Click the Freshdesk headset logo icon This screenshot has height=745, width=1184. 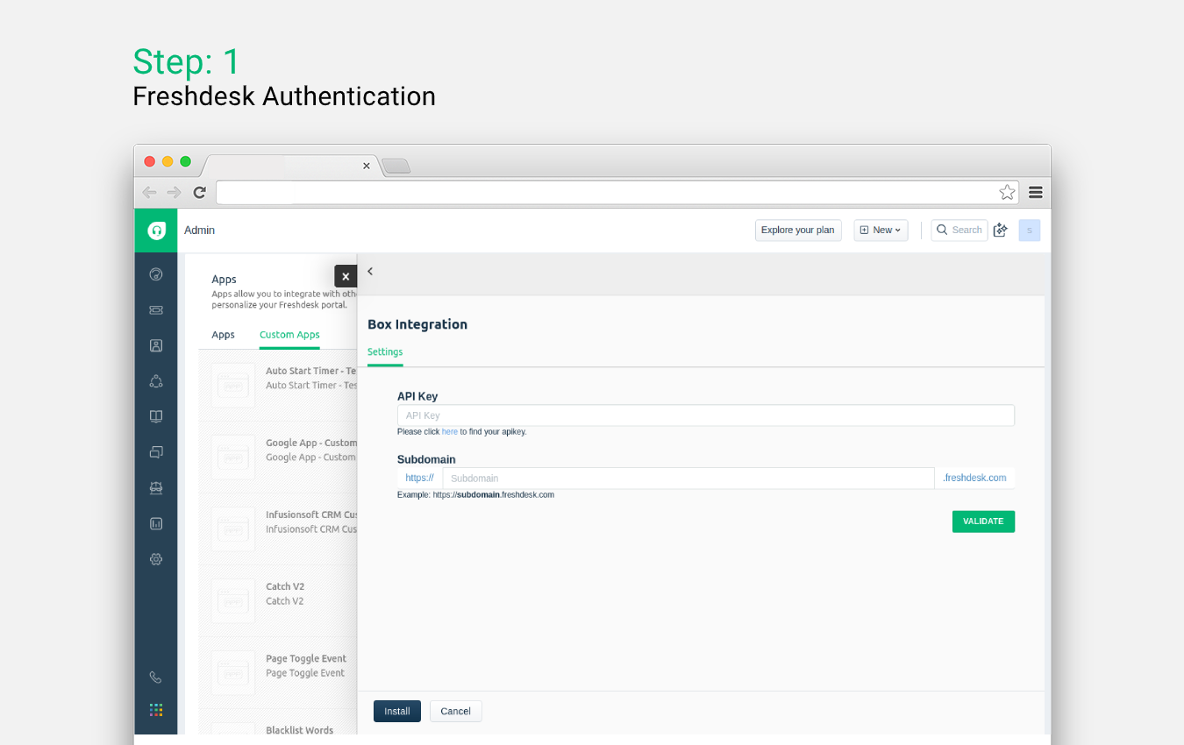156,231
